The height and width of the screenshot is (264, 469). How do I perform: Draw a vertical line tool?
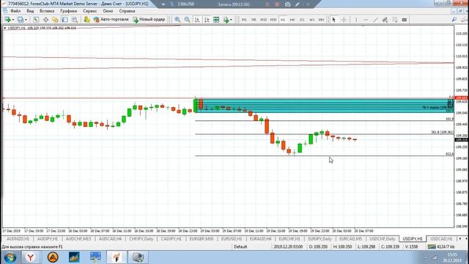pos(356,20)
